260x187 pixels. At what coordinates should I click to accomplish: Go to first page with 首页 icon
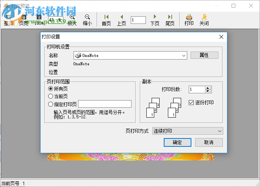106,17
